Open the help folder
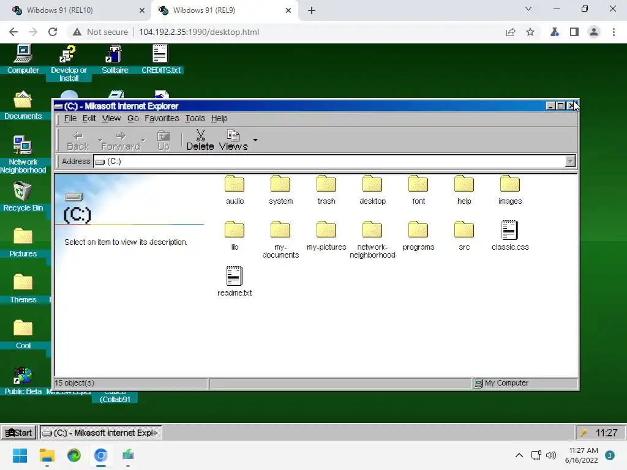Image resolution: width=627 pixels, height=470 pixels. (x=464, y=190)
